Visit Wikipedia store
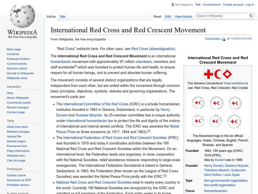 [17, 78]
